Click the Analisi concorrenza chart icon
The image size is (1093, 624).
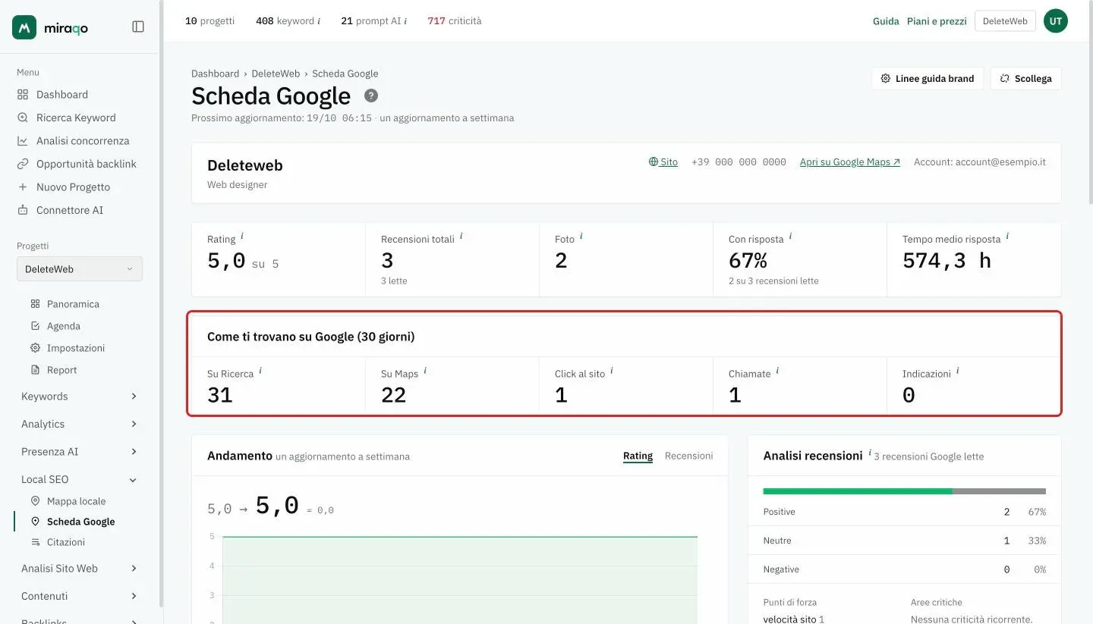22,141
